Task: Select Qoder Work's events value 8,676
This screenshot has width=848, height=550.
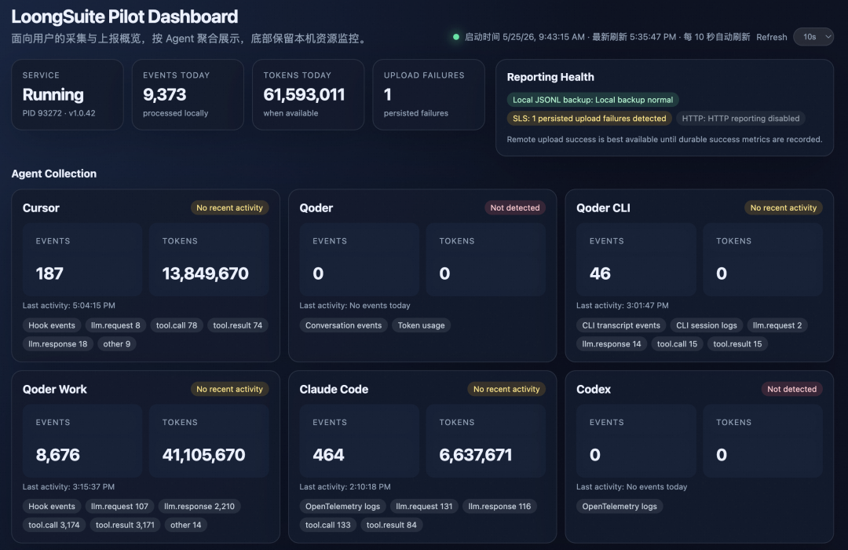Action: [x=58, y=455]
